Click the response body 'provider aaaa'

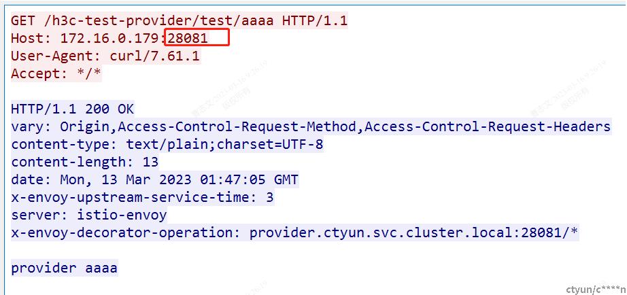click(x=65, y=268)
